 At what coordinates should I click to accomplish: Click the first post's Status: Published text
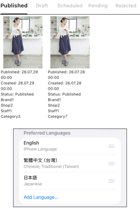17,94
